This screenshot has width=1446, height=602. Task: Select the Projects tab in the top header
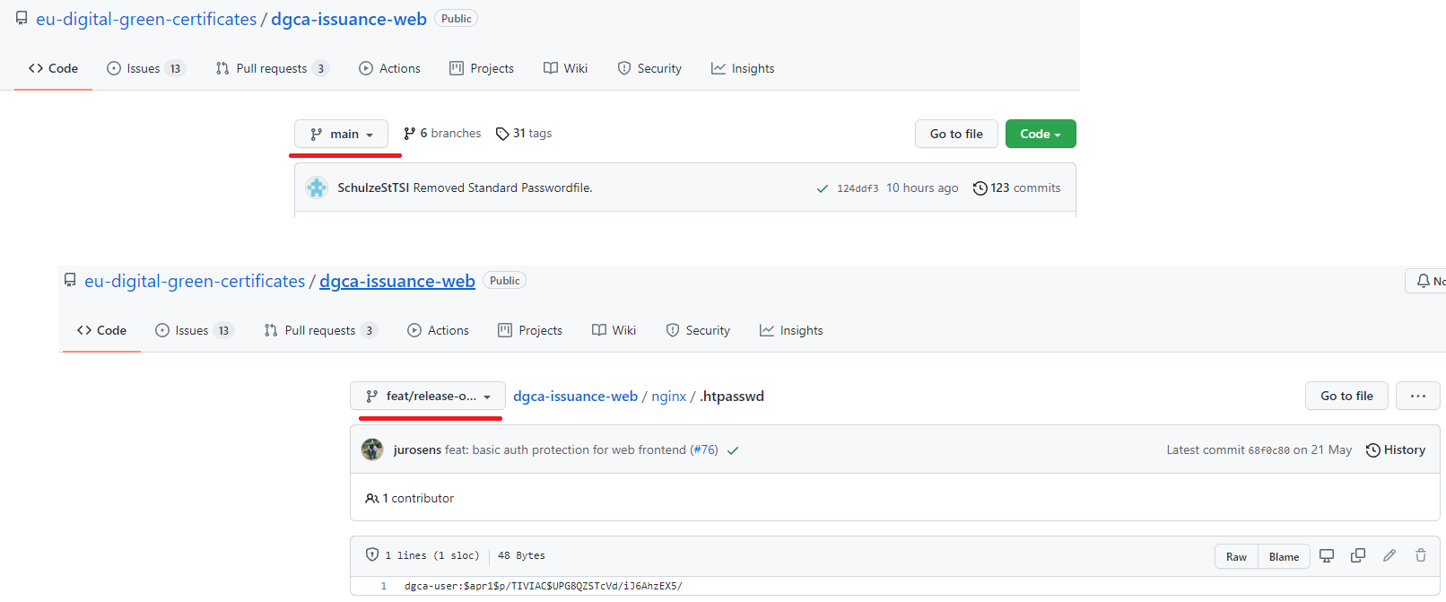[x=482, y=68]
